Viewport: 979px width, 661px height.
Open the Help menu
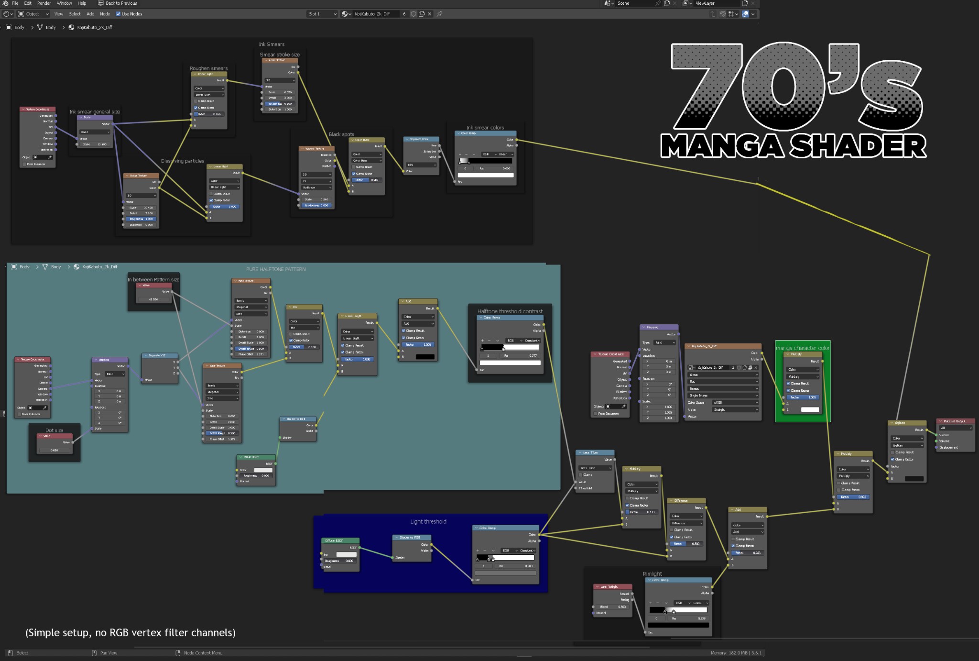(x=82, y=3)
